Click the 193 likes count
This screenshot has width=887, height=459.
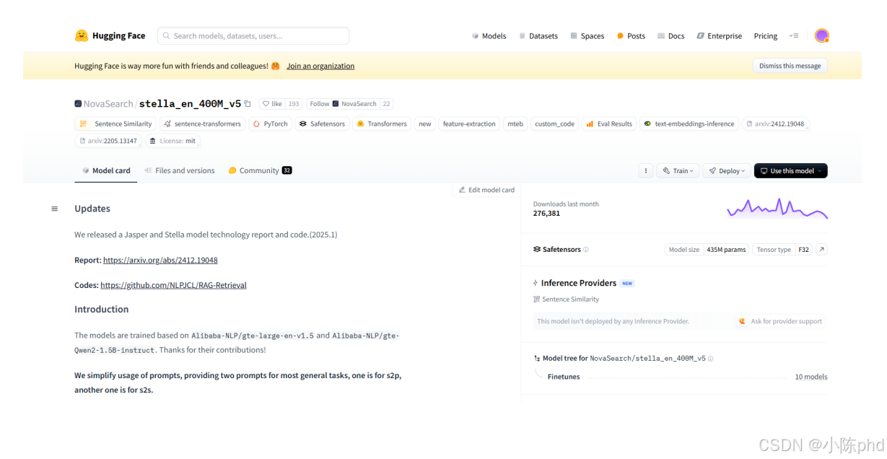pyautogui.click(x=294, y=104)
